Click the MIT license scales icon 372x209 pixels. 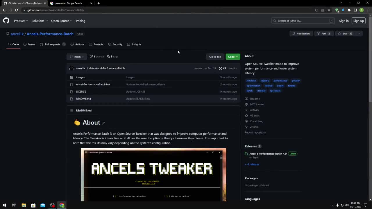pos(246,104)
